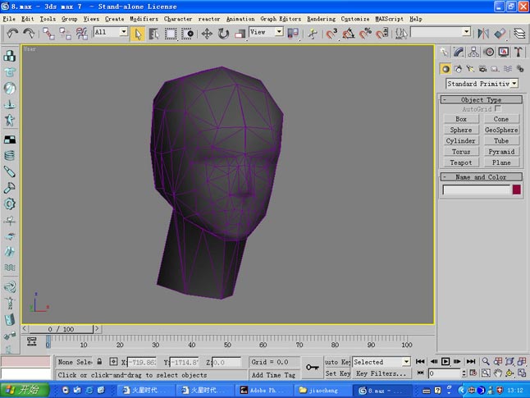
Task: Click the object name input field
Action: [x=476, y=190]
